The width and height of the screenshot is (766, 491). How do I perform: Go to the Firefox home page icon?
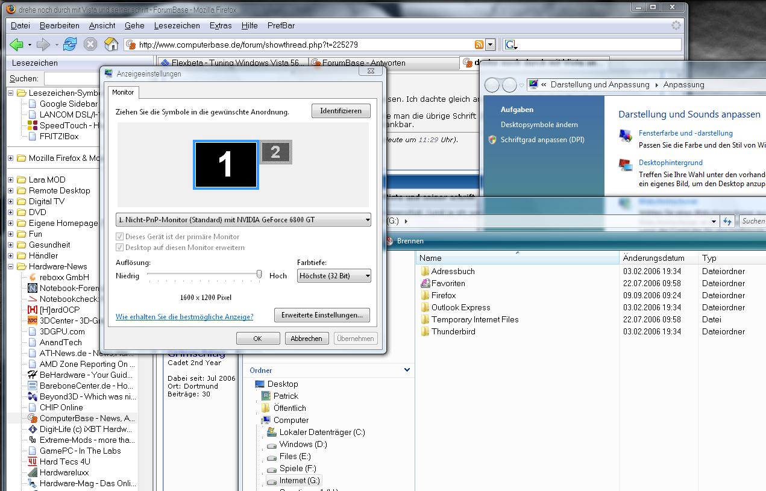pyautogui.click(x=111, y=44)
